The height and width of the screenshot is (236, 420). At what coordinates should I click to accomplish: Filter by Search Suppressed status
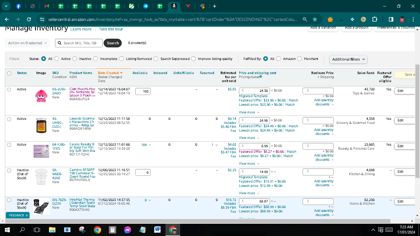click(x=156, y=59)
